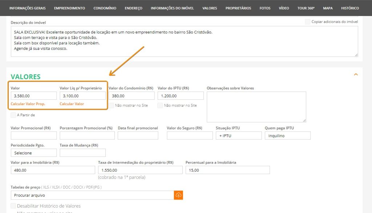Open the Quem paga IPTU dropdown
Image resolution: width=372 pixels, height=213 pixels.
[287, 136]
